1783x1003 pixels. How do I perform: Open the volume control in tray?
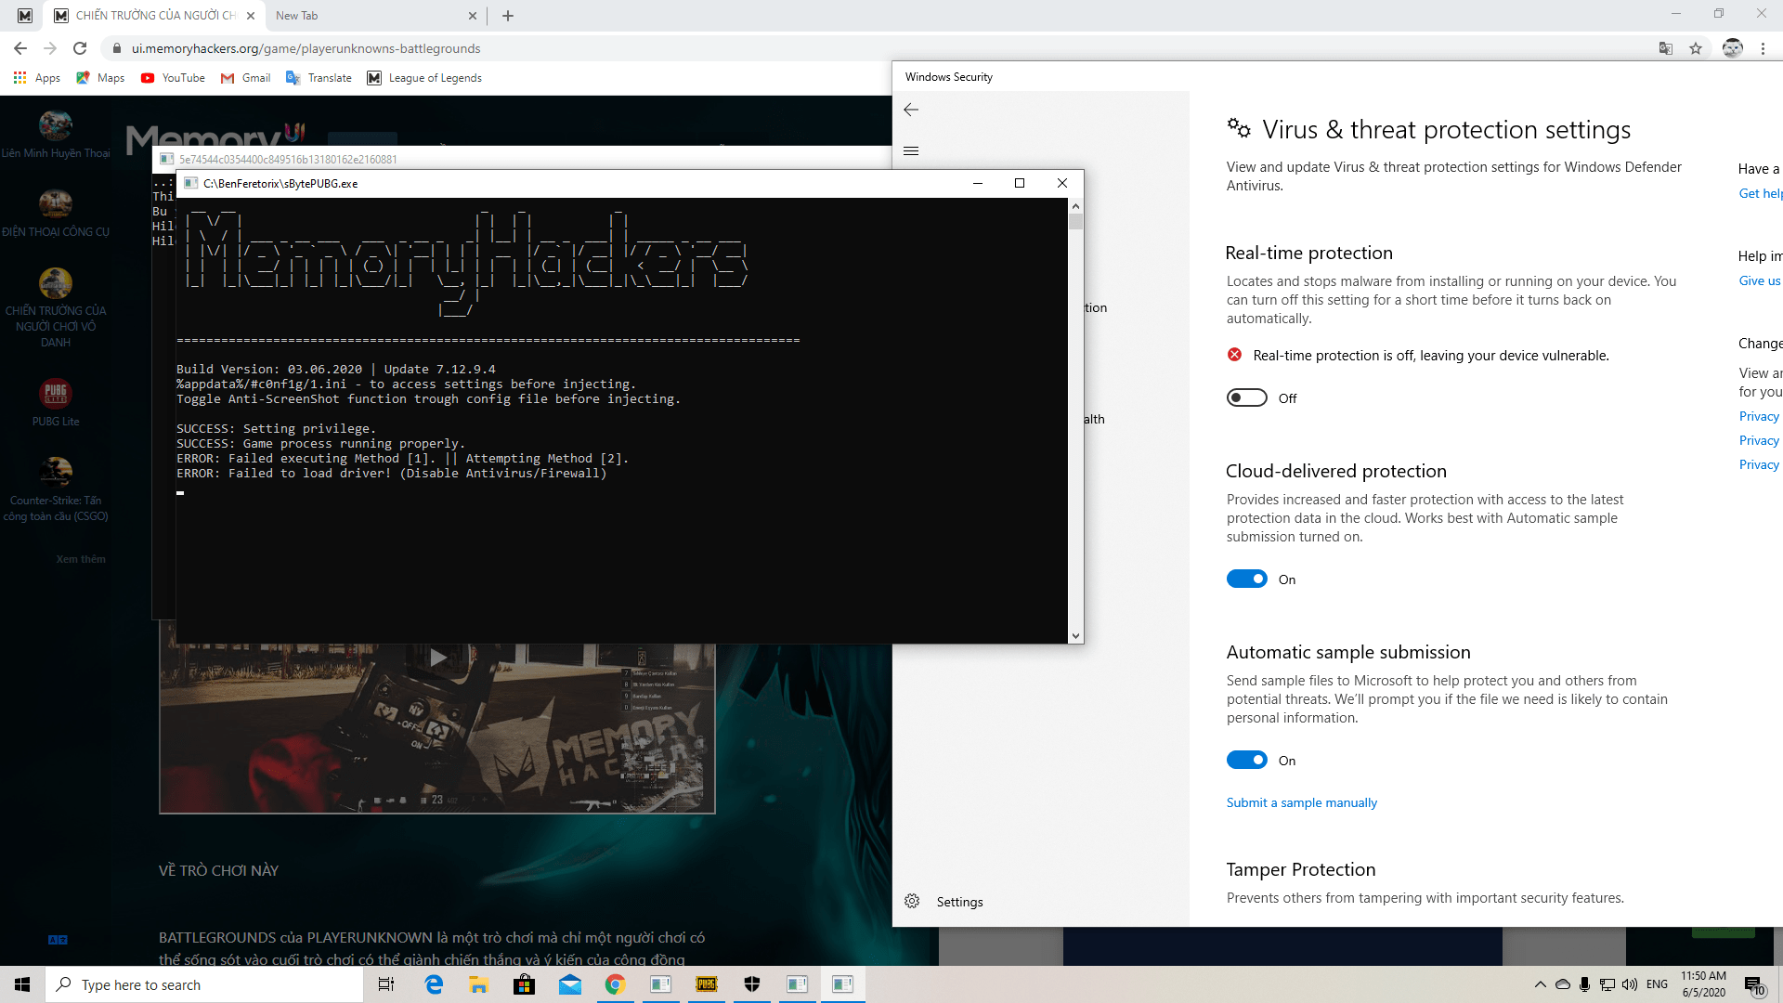point(1630,984)
